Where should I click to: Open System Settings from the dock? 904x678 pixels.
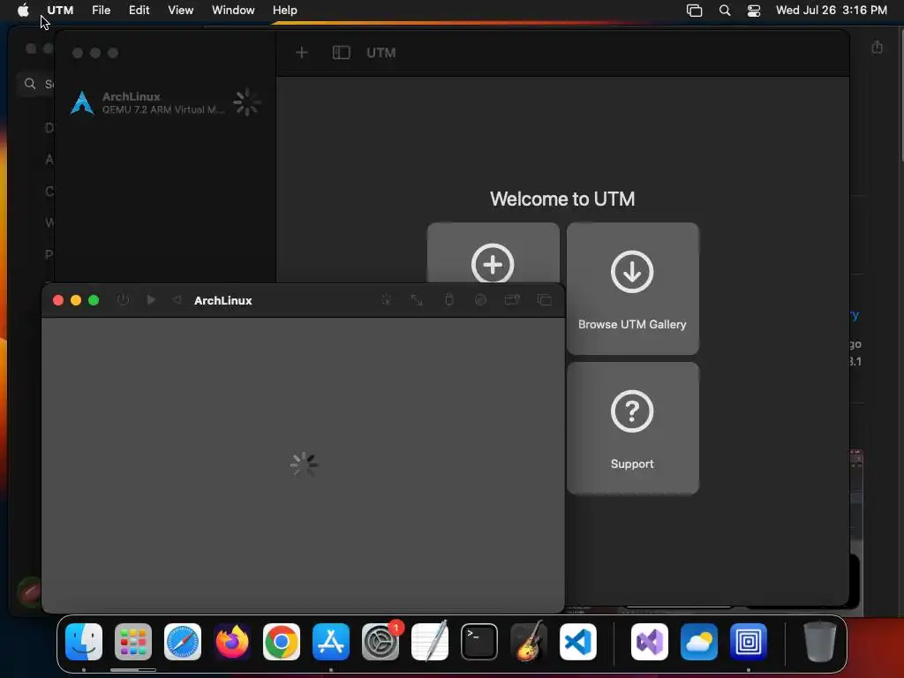coord(380,642)
